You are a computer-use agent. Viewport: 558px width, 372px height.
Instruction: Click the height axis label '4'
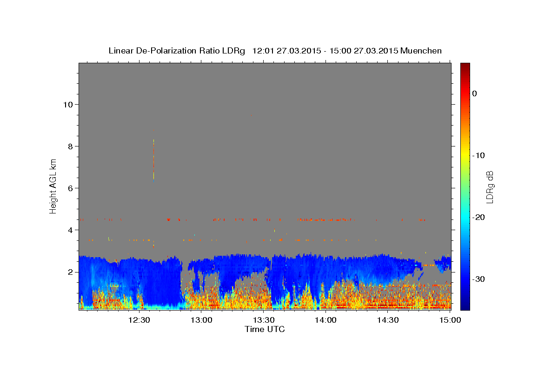pos(70,230)
